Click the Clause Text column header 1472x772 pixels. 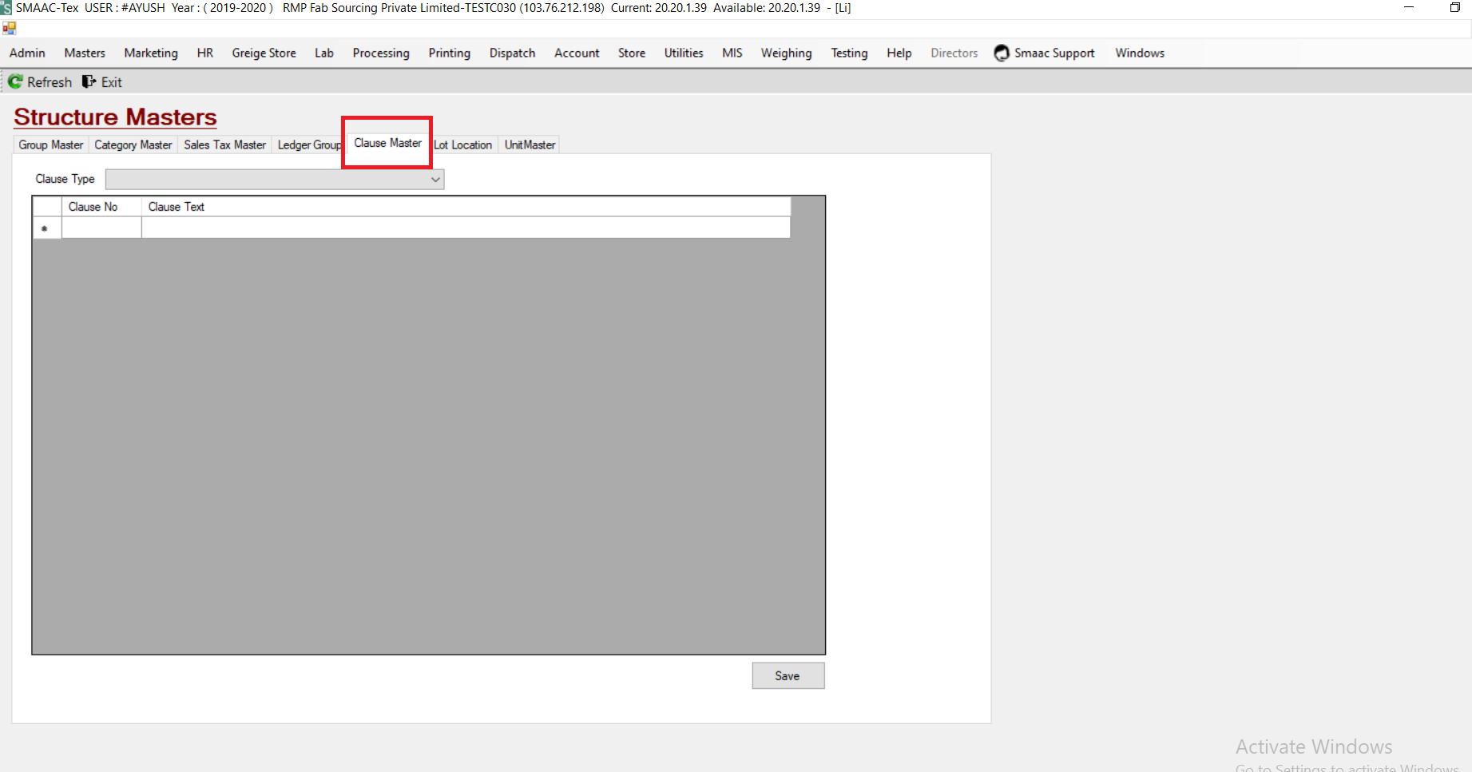pyautogui.click(x=466, y=207)
